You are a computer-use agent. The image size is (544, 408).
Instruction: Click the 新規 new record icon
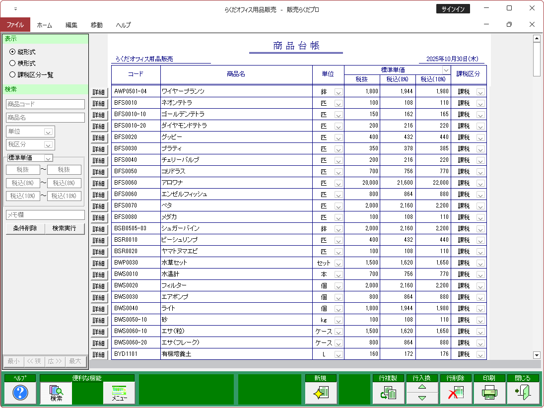(x=321, y=393)
